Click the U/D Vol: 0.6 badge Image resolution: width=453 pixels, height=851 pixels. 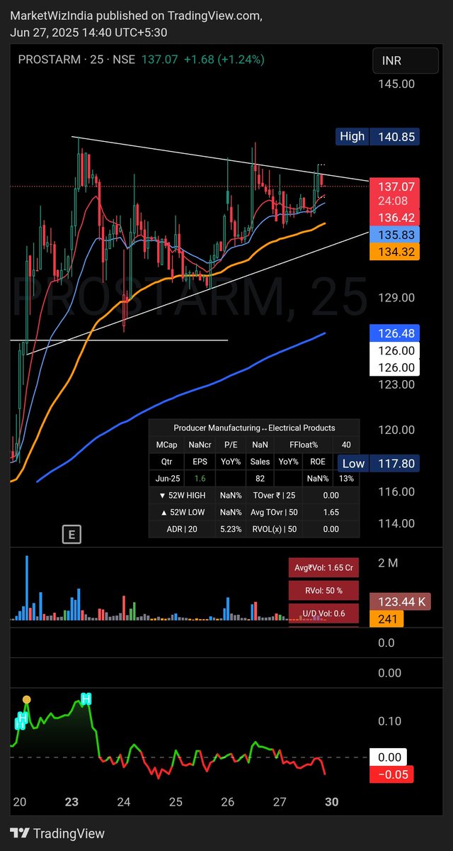point(324,613)
